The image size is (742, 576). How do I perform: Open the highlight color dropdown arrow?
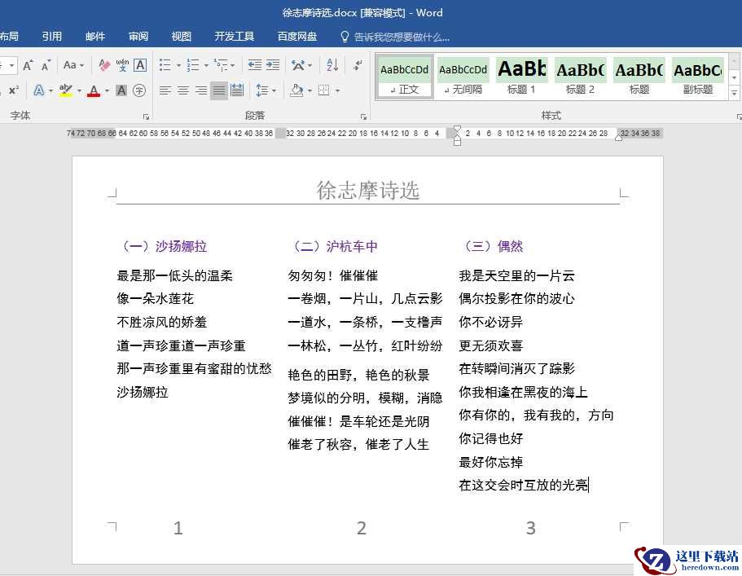pos(79,90)
